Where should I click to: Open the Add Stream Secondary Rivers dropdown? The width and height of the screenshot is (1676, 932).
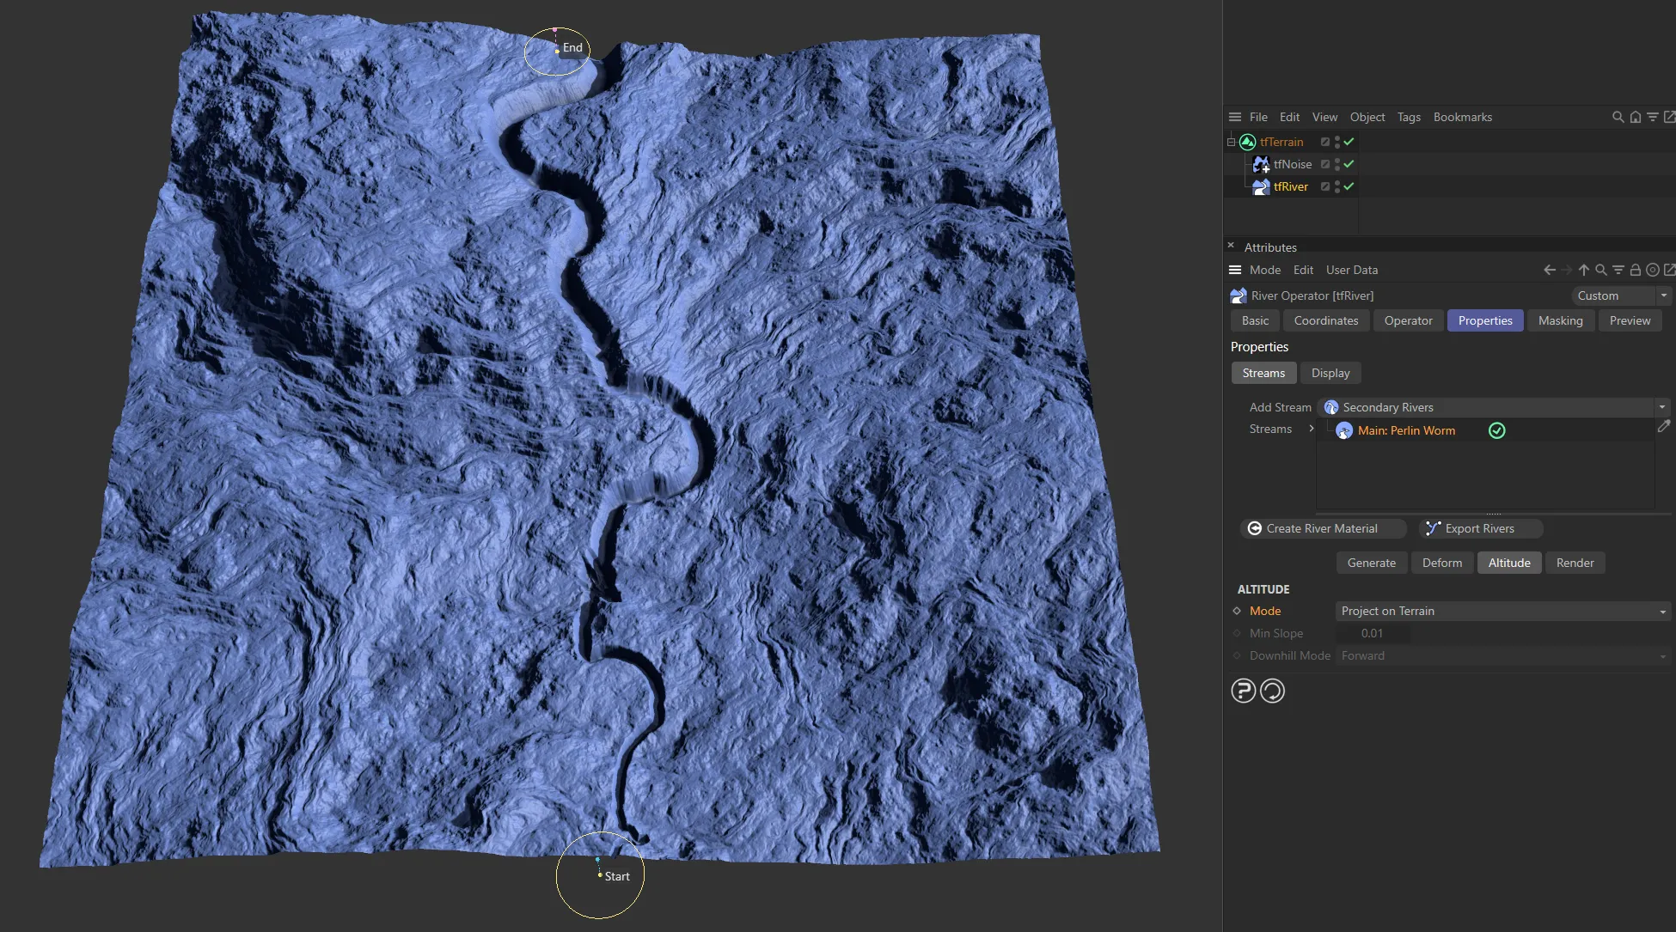pyautogui.click(x=1661, y=407)
